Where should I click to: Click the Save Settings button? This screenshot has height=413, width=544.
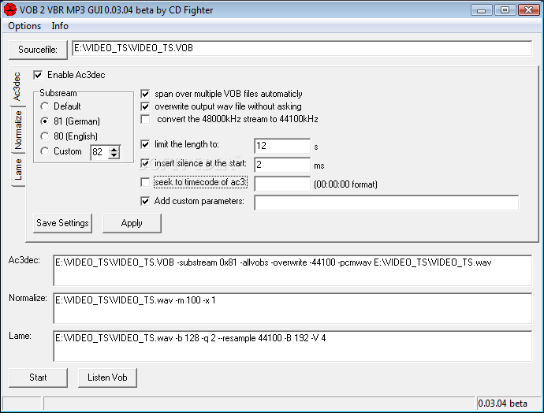[x=62, y=223]
